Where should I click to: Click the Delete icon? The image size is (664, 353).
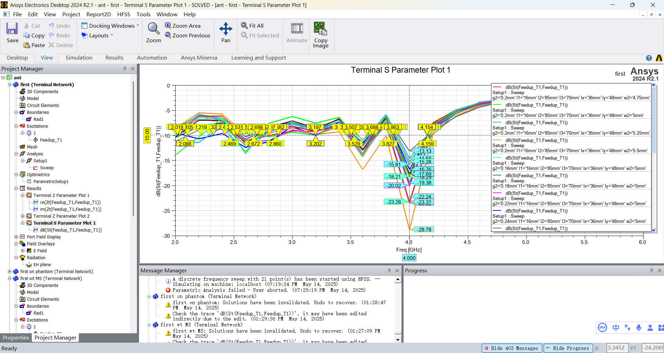[x=52, y=45]
